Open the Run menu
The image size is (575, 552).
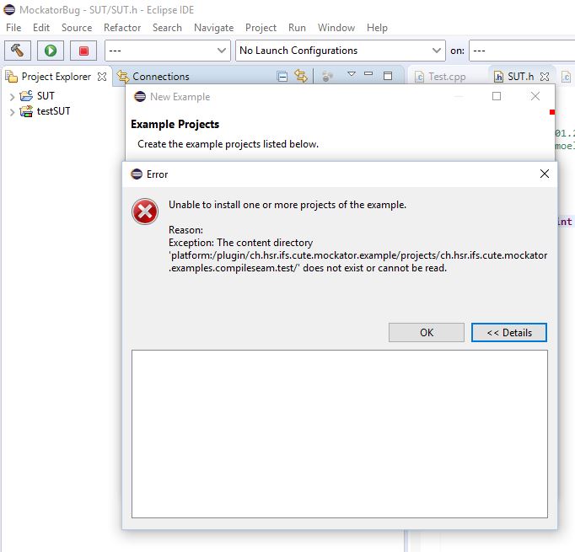[297, 28]
